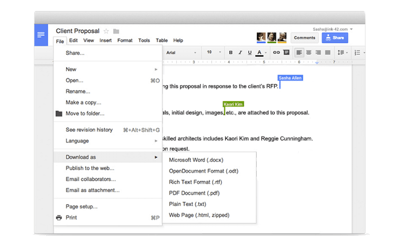
Task: Download as Plain Text (.txt)
Action: pyautogui.click(x=210, y=204)
